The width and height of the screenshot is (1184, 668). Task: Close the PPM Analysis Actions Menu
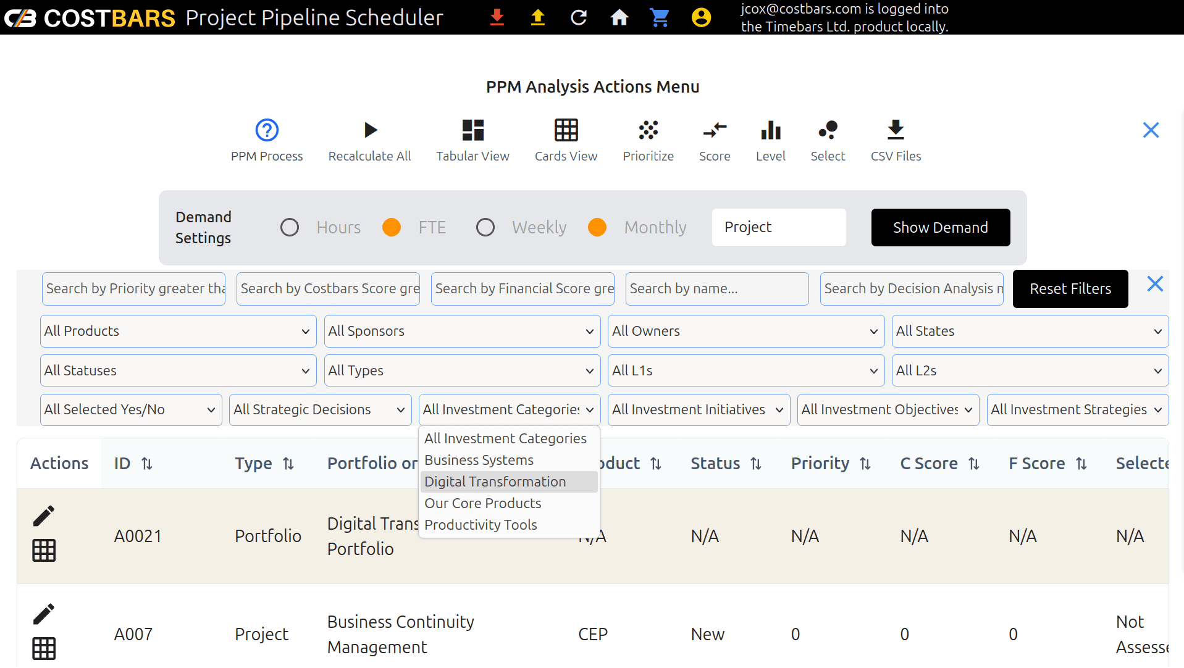[1151, 130]
